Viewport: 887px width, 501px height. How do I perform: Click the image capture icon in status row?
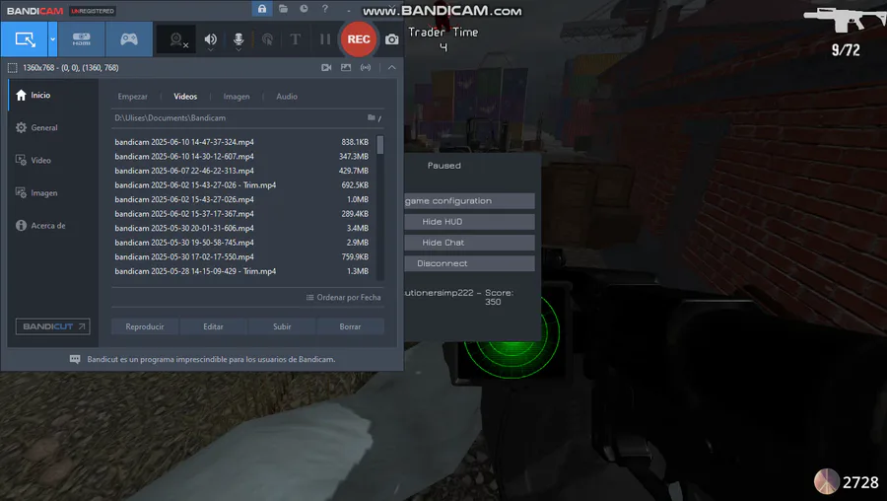[x=346, y=67]
